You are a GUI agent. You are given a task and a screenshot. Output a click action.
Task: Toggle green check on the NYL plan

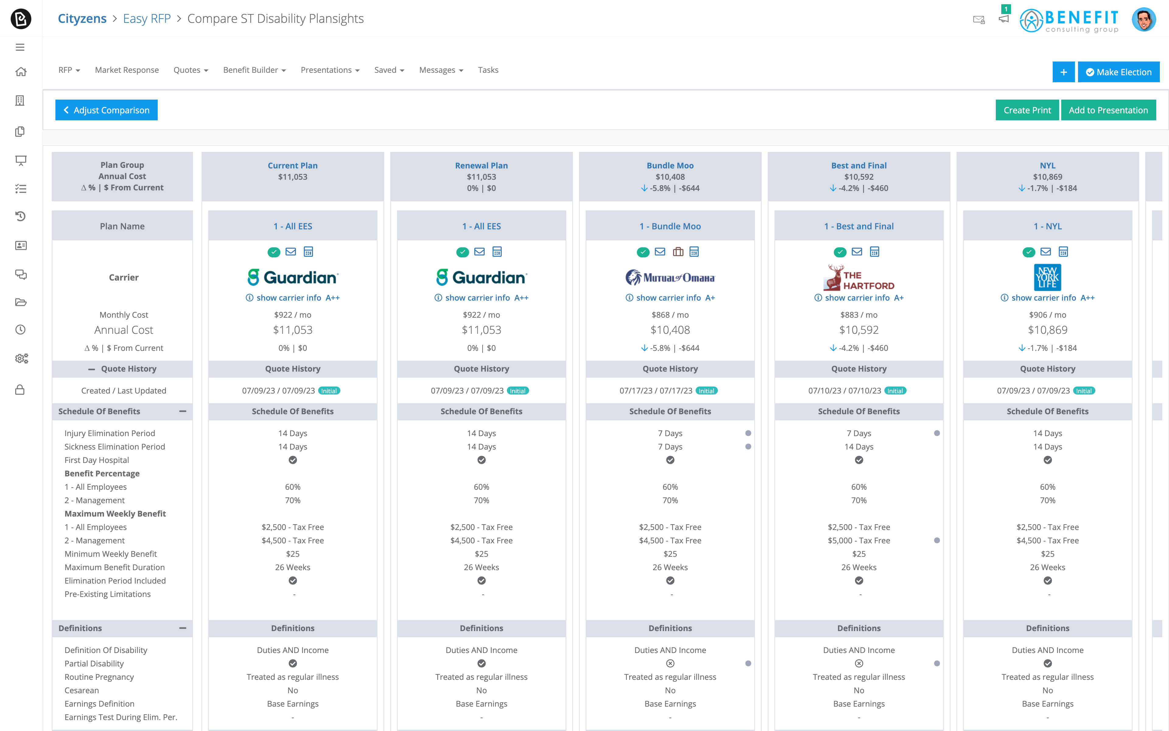[1028, 252]
